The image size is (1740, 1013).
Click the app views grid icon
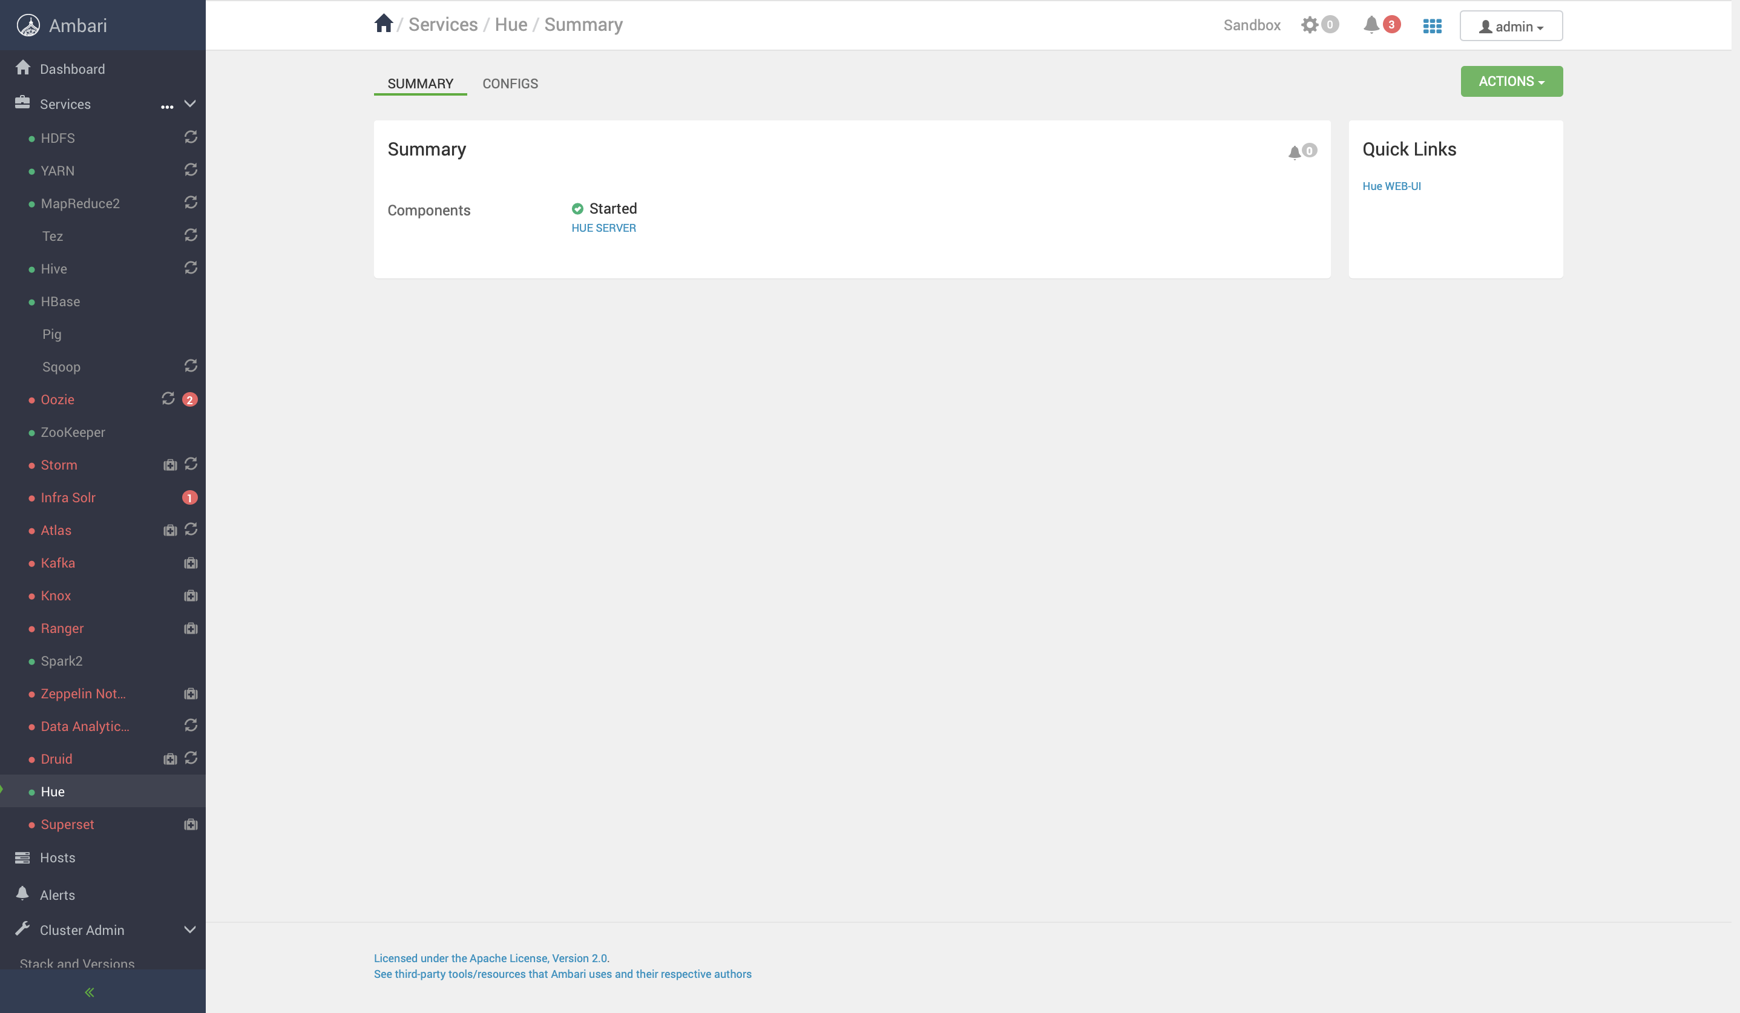coord(1432,26)
